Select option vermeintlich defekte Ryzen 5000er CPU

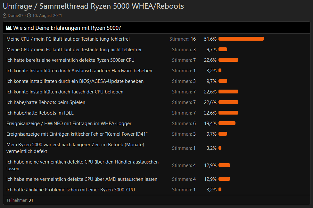click(70, 60)
